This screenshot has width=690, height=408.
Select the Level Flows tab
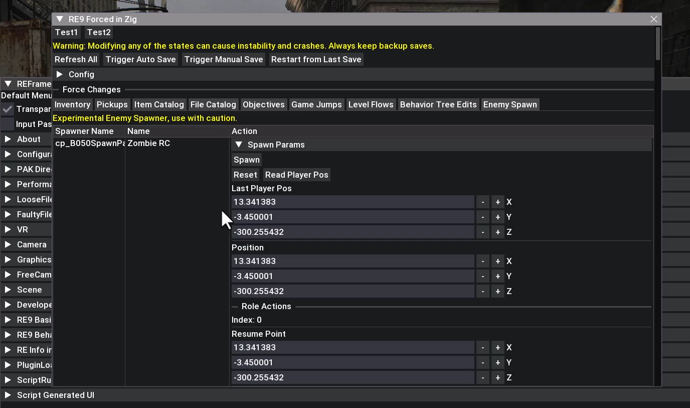[x=371, y=104]
